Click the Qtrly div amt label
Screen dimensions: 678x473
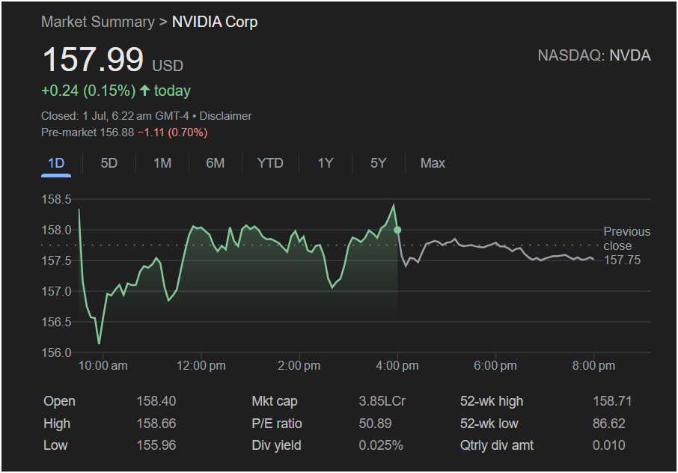click(497, 445)
